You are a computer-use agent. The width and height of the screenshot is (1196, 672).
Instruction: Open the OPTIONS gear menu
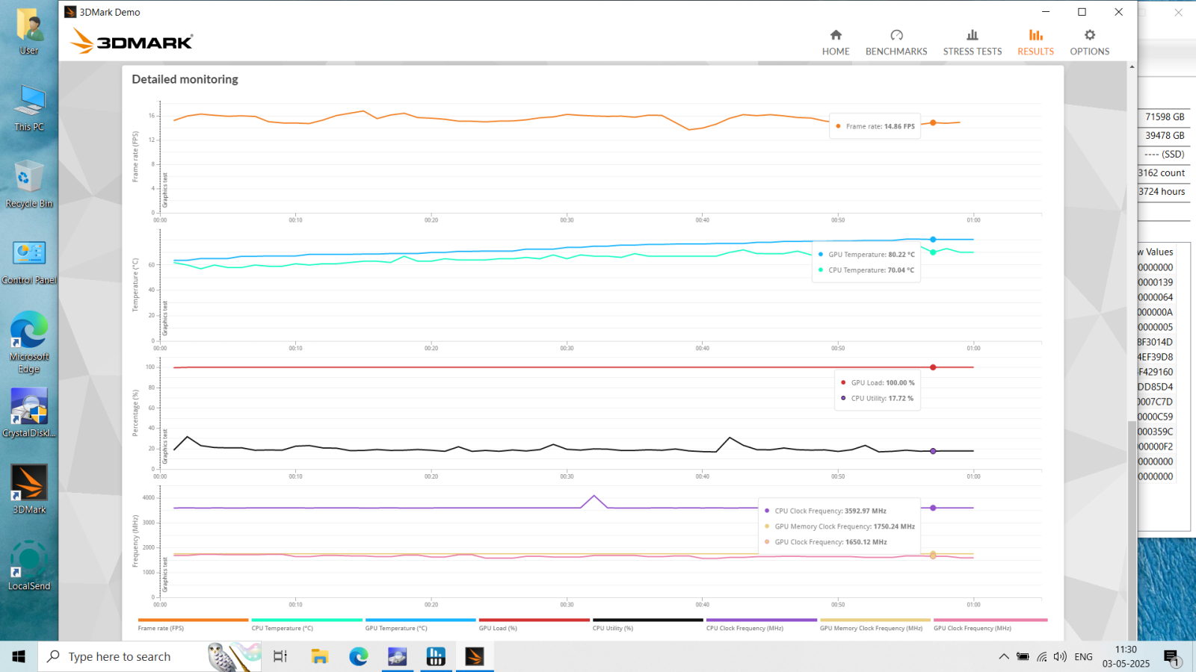tap(1089, 43)
